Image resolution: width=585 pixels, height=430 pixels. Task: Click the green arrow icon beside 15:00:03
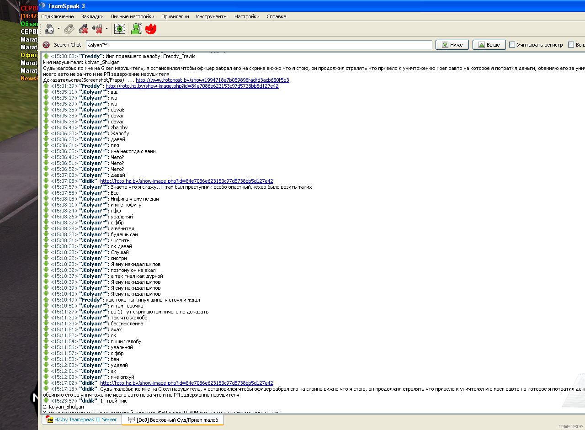46,56
